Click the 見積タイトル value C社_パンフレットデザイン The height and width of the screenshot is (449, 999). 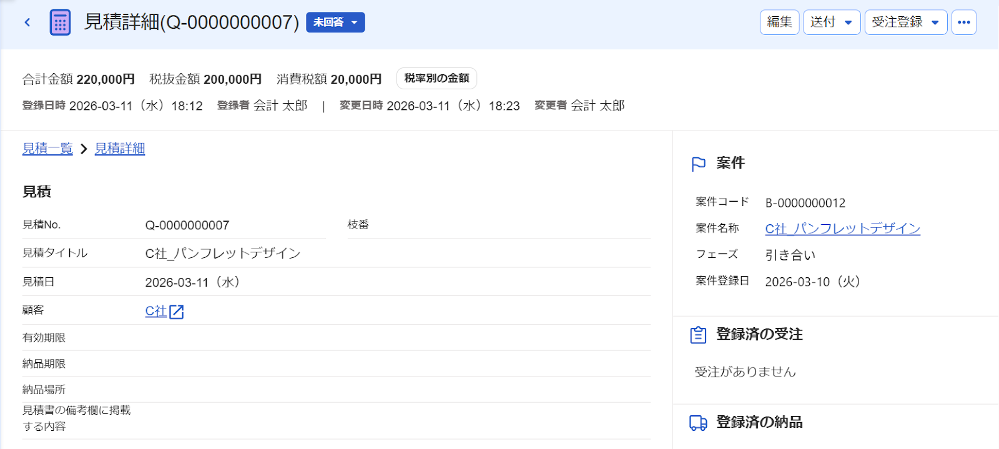pos(223,254)
